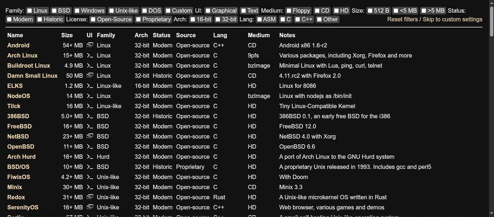494x217 pixels.
Task: Open the Arch Linux entry
Action: [22, 55]
